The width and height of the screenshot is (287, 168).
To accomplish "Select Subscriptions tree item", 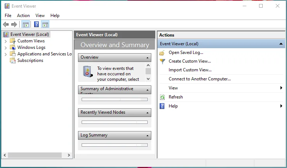I will click(30, 60).
